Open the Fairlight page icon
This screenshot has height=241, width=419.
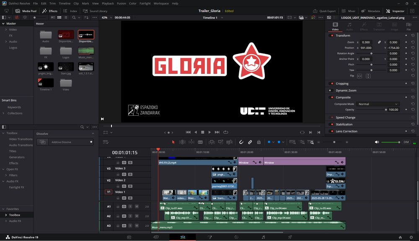pos(263,237)
